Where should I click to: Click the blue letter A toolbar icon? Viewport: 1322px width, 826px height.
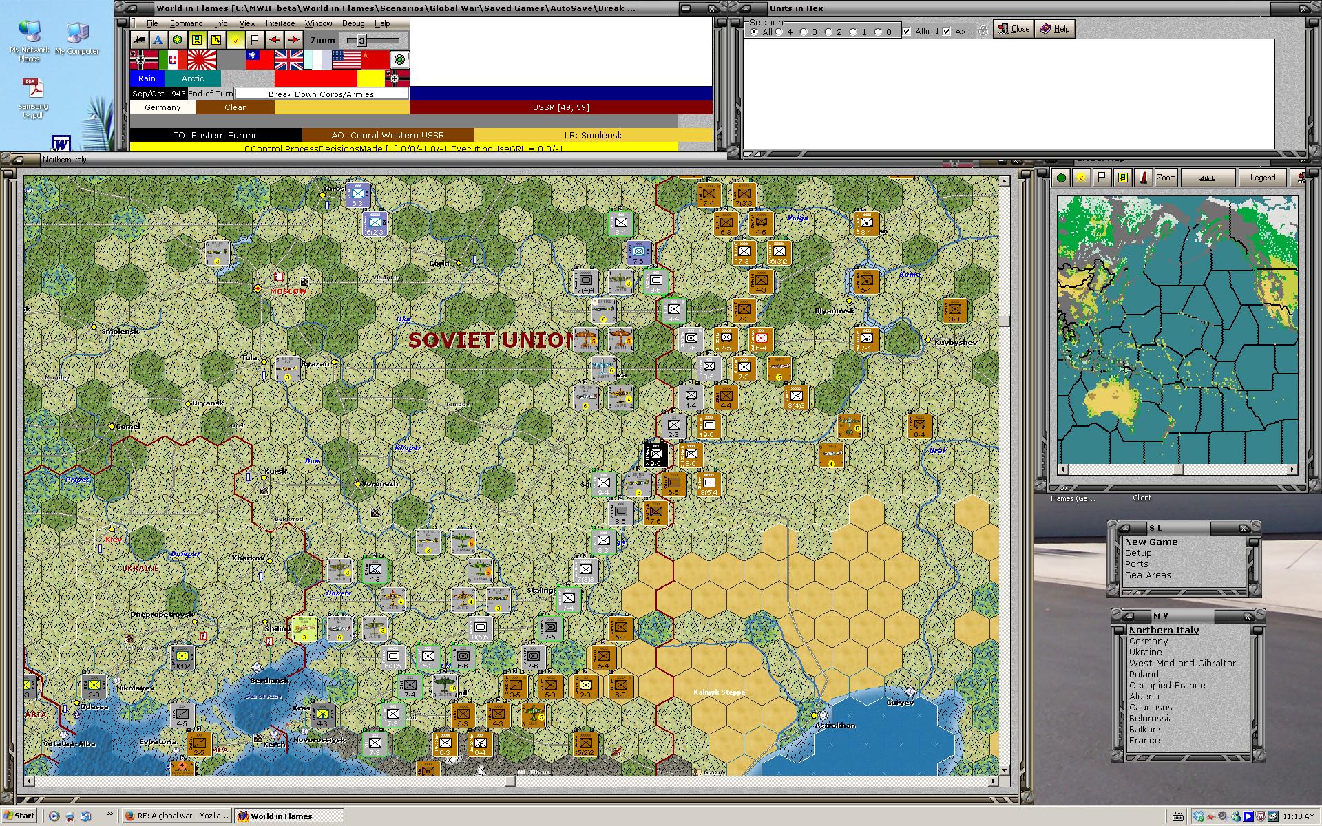tap(158, 40)
